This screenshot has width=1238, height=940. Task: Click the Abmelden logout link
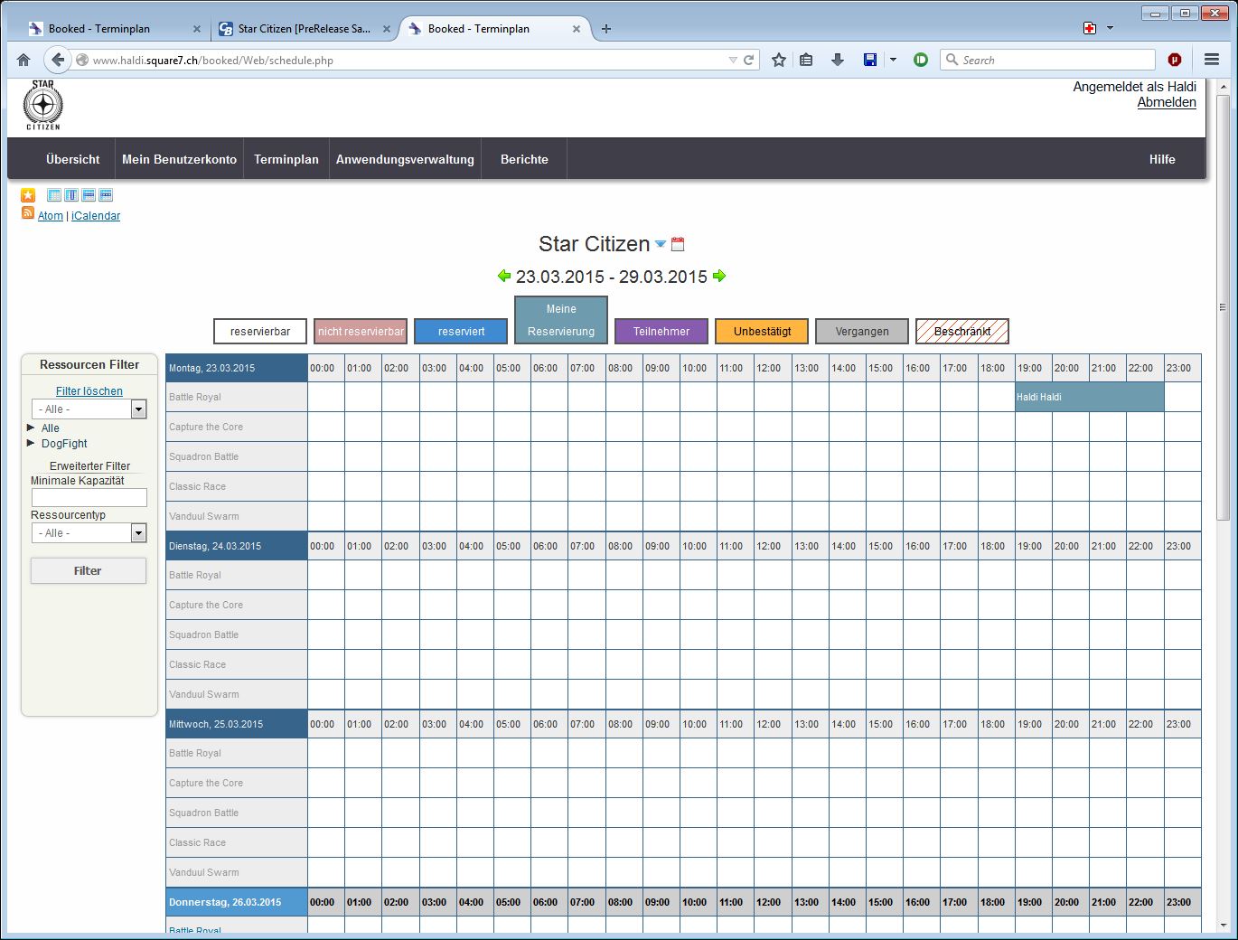point(1167,102)
